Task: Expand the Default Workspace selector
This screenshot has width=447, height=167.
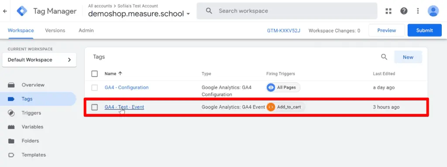Action: pyautogui.click(x=39, y=60)
